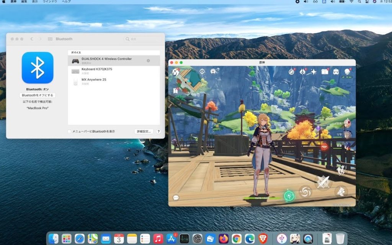
Task: Open Bluetooth help with question mark button
Action: tap(158, 131)
